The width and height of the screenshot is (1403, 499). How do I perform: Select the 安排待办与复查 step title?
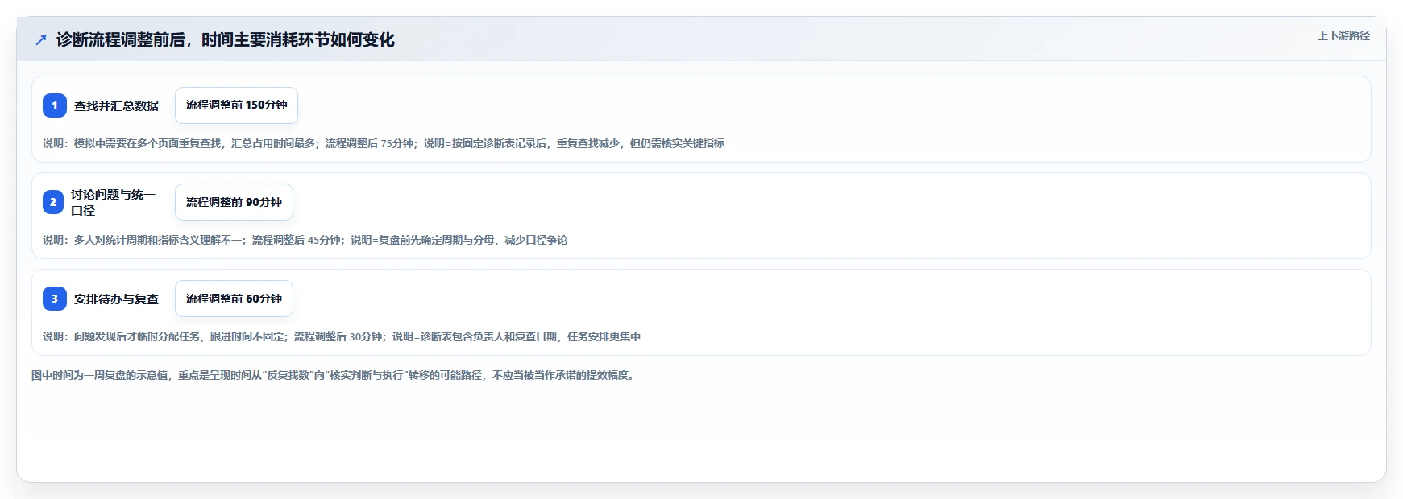tap(116, 299)
